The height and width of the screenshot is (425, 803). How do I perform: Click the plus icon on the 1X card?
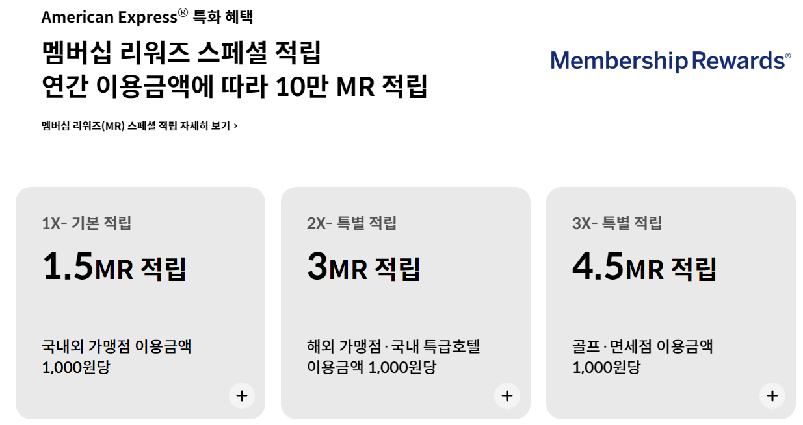tap(242, 396)
